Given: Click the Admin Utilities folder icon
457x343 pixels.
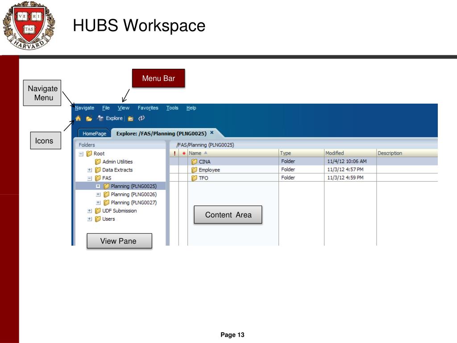Looking at the screenshot, I should tap(98, 162).
